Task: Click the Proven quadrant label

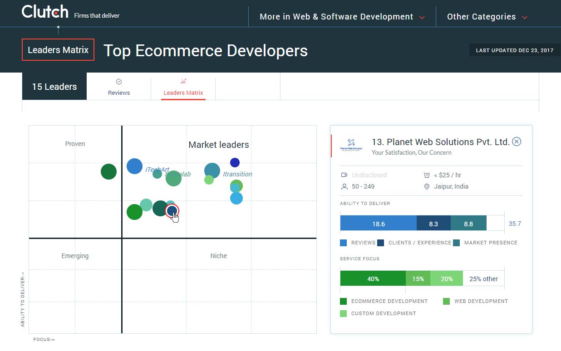Action: tap(75, 144)
